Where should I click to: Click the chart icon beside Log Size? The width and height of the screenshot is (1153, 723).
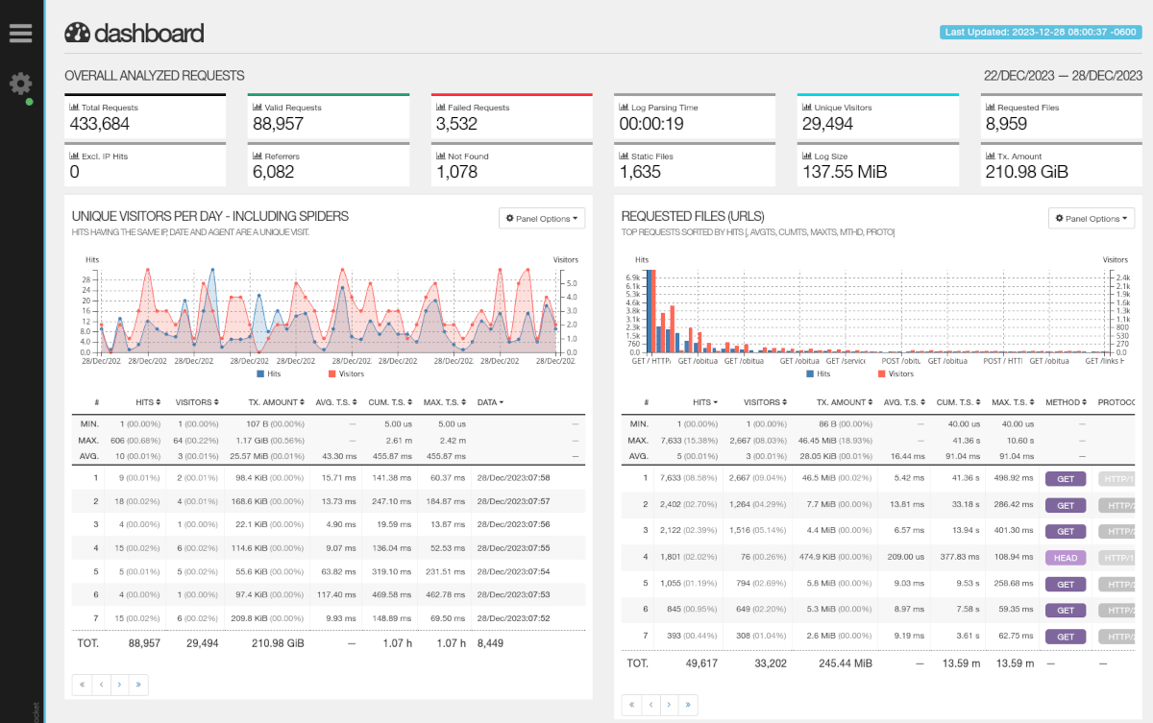click(x=807, y=156)
